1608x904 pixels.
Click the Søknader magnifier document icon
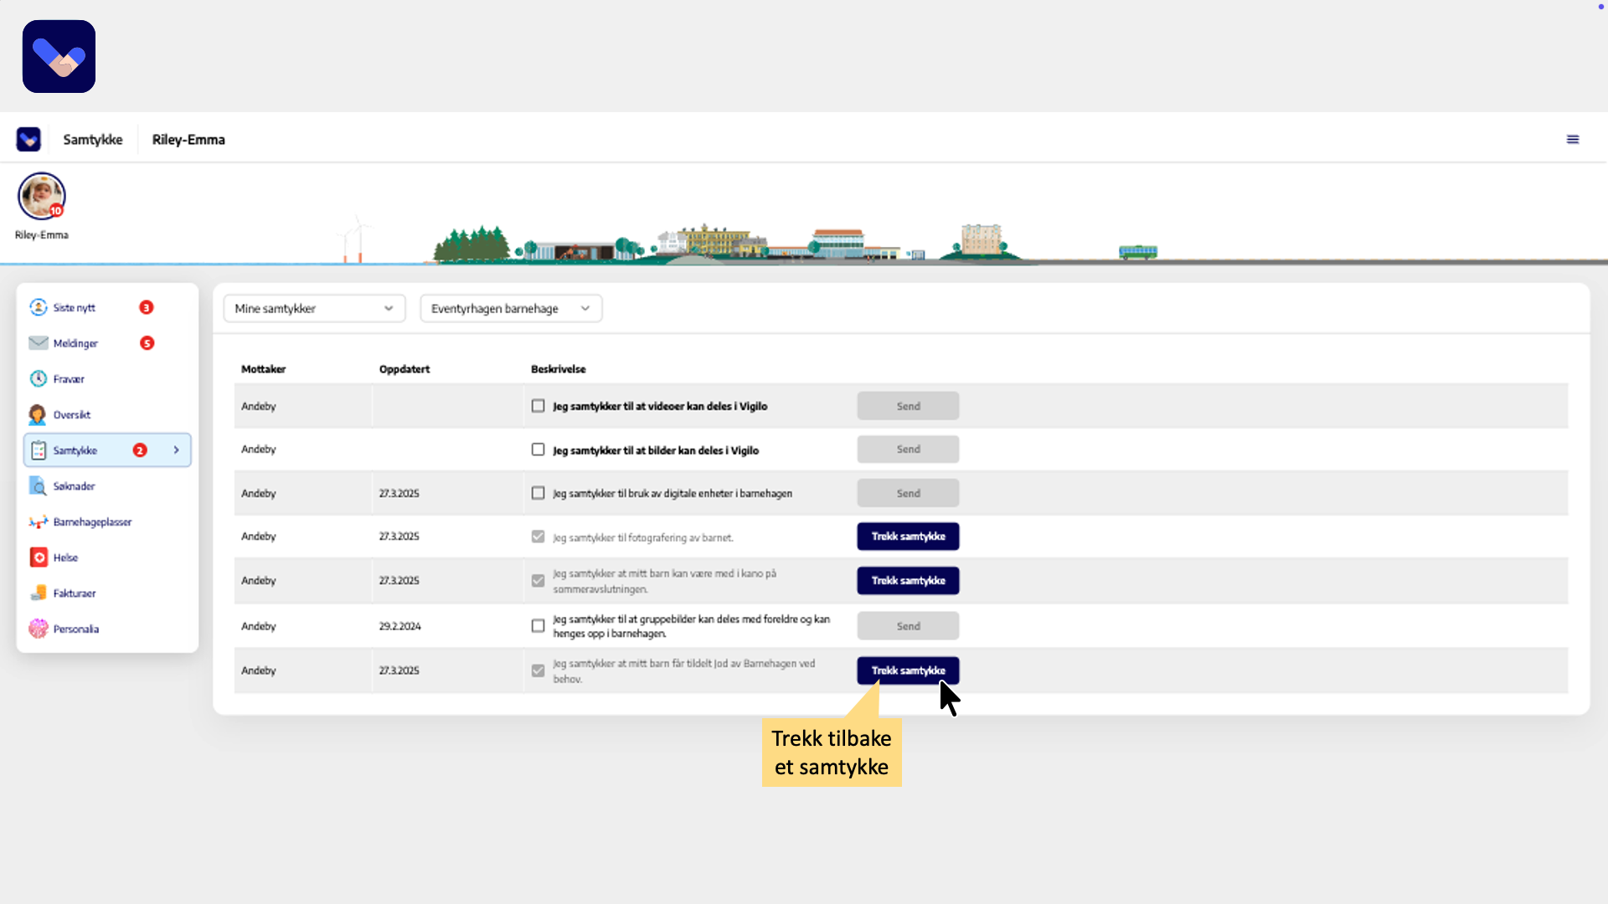tap(38, 486)
